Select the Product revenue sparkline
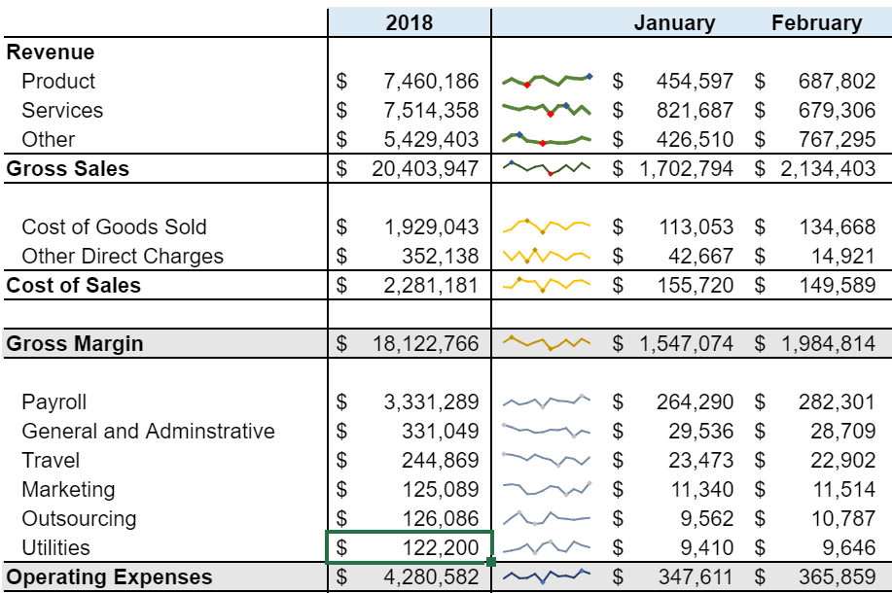This screenshot has width=892, height=593. [548, 81]
